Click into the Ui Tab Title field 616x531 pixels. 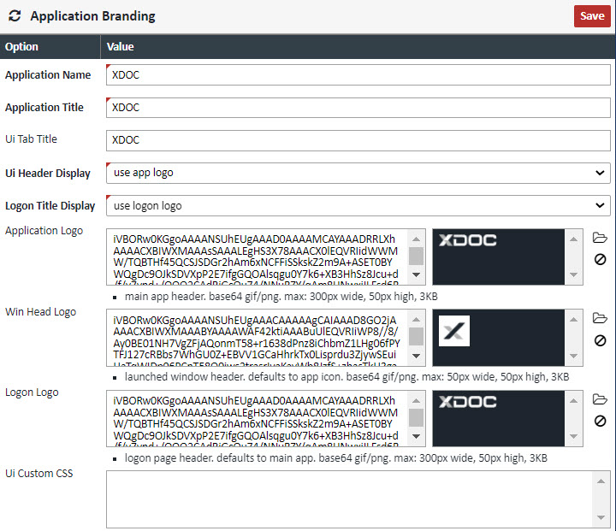point(358,140)
